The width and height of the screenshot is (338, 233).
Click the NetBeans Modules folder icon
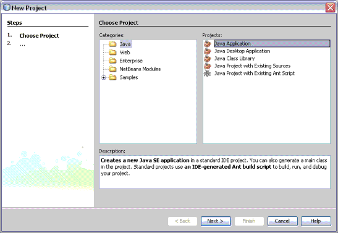tap(112, 69)
